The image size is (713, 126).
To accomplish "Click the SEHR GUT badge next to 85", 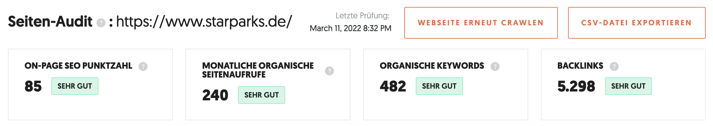I will [x=75, y=86].
